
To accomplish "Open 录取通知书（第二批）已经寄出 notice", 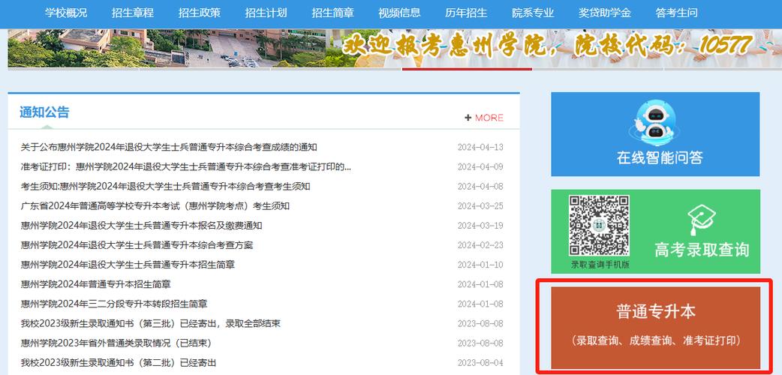I will 118,362.
